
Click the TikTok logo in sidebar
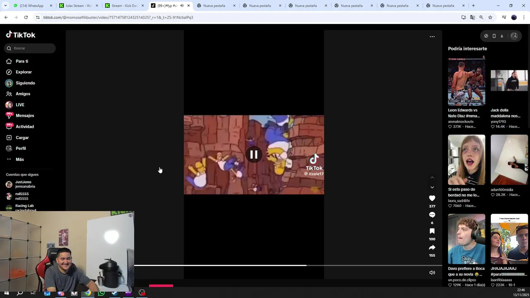21,35
